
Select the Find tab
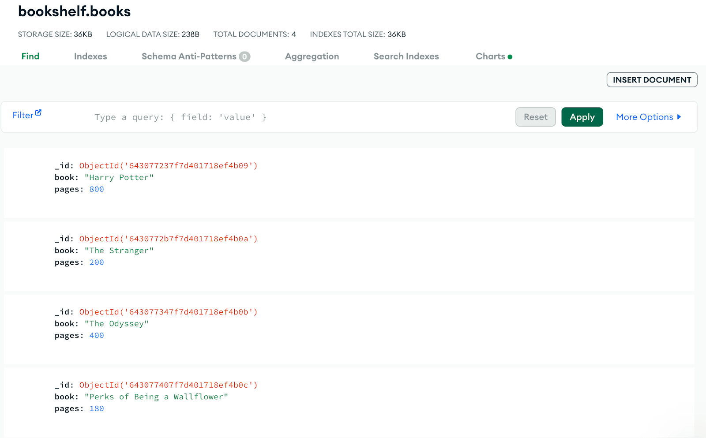(30, 56)
